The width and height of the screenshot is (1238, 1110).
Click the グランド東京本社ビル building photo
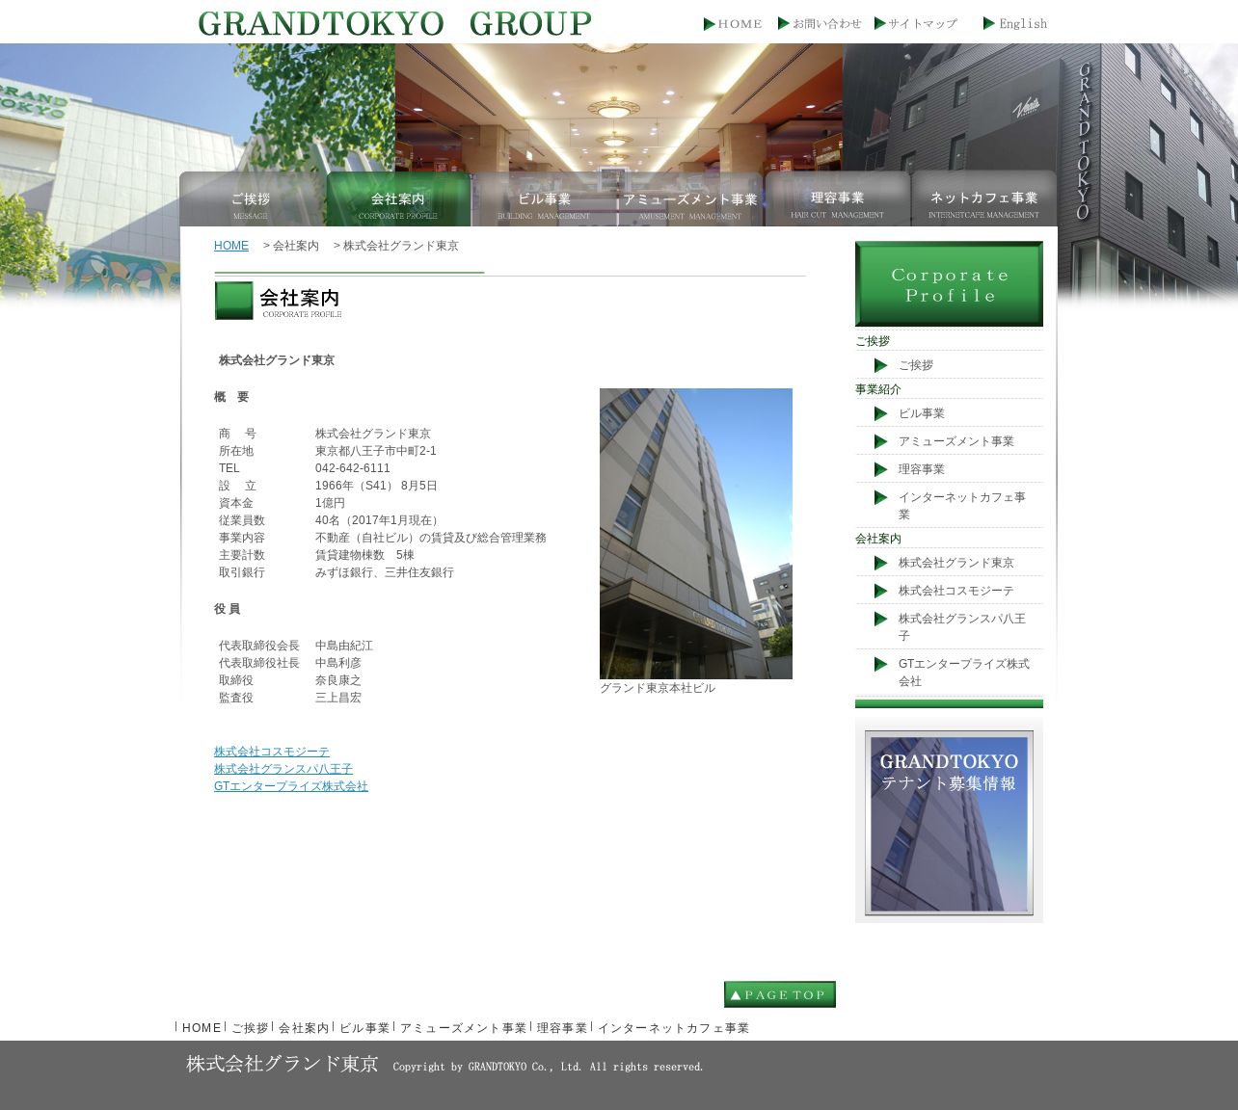[x=696, y=534]
